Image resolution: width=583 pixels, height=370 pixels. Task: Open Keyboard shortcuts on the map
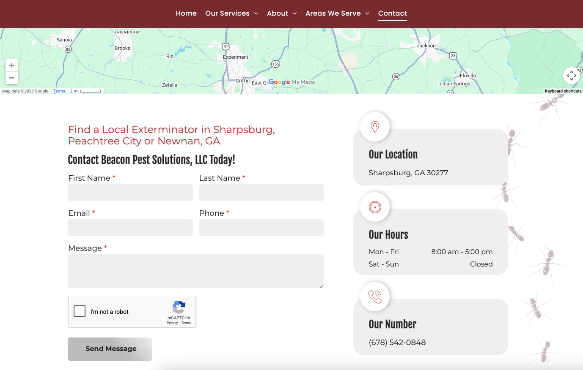[x=563, y=91]
